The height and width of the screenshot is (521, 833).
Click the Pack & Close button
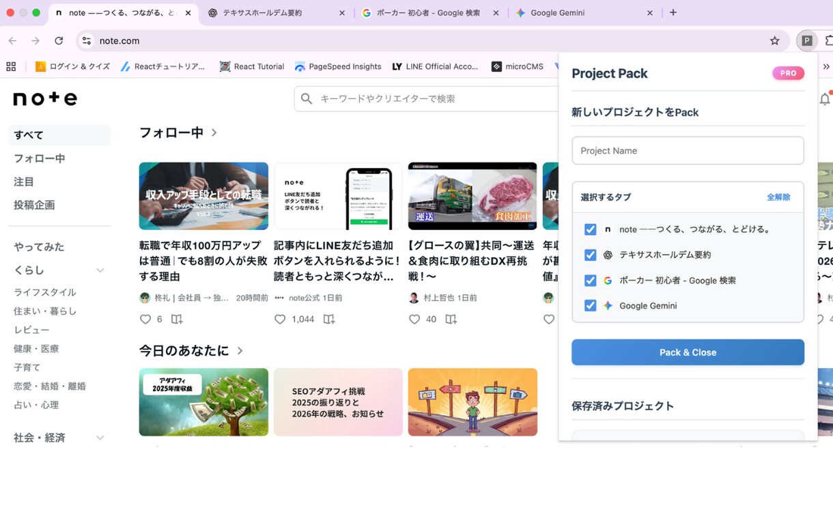pyautogui.click(x=688, y=352)
